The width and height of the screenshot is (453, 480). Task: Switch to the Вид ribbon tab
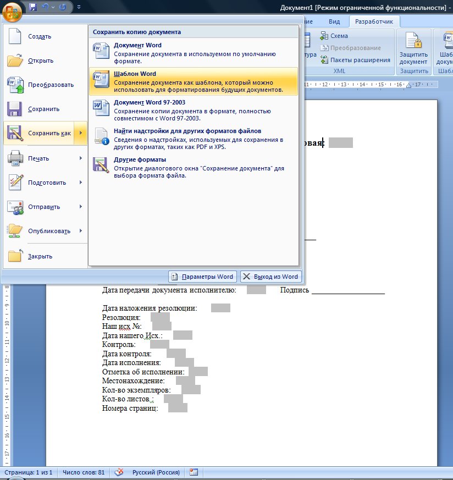(x=334, y=21)
